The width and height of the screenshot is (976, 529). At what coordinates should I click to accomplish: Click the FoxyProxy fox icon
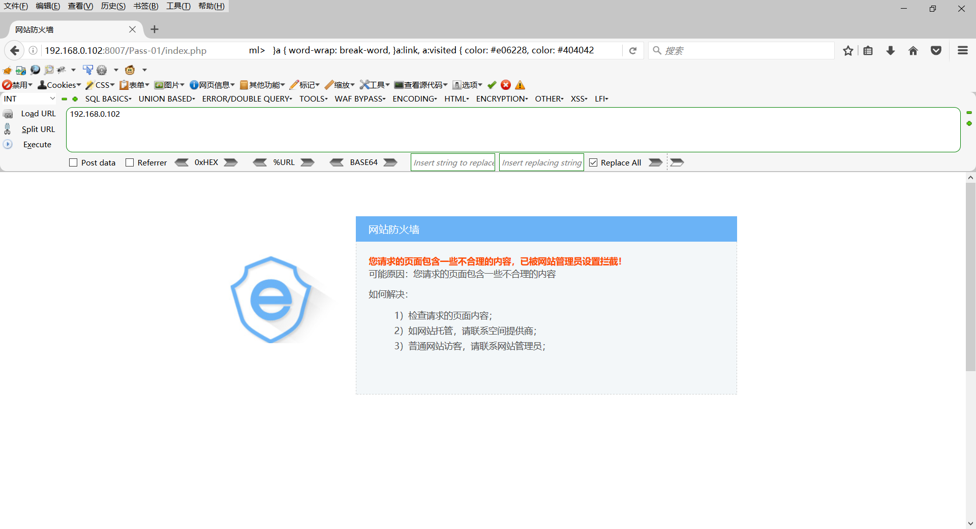click(x=7, y=70)
